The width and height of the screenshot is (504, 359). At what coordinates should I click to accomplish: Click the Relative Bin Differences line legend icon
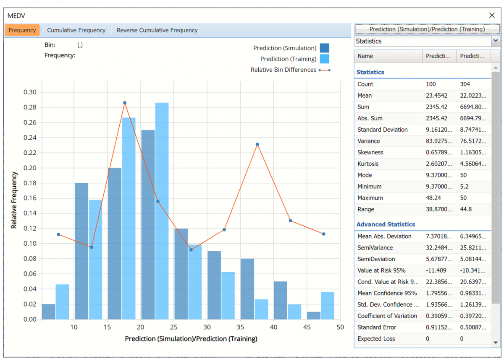point(324,70)
